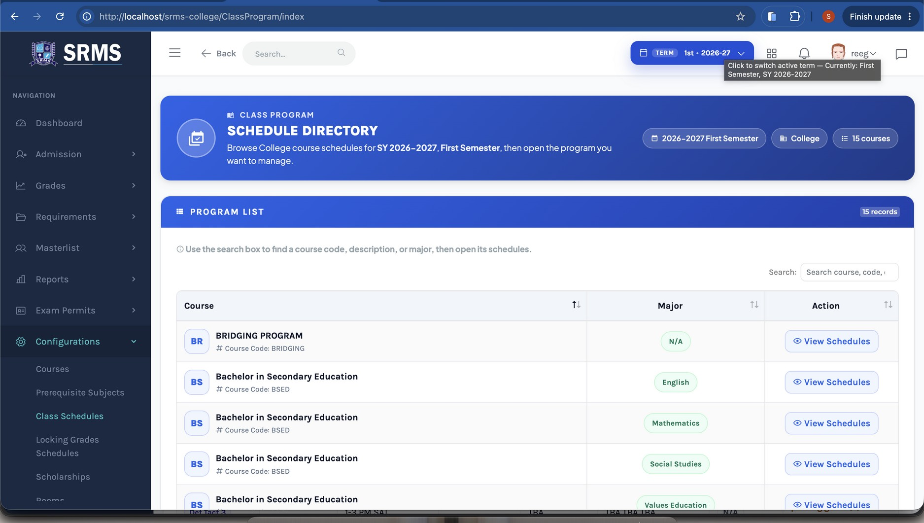Sort by the Course column
This screenshot has height=523, width=924.
[381, 306]
